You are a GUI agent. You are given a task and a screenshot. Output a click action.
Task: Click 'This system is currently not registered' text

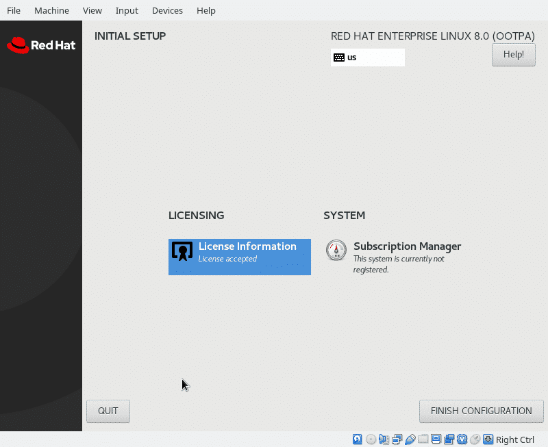399,264
